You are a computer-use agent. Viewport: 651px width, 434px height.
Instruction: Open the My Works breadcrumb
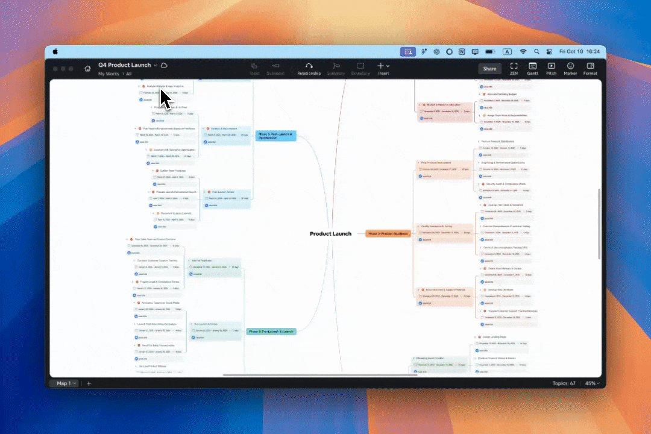coord(108,74)
